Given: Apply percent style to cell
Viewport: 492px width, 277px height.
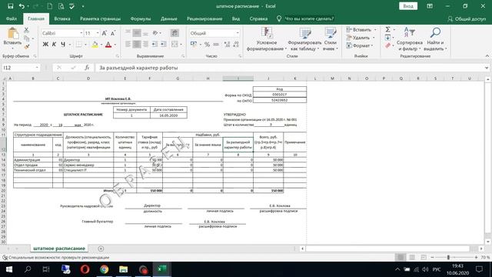Looking at the screenshot, I should click(x=207, y=45).
